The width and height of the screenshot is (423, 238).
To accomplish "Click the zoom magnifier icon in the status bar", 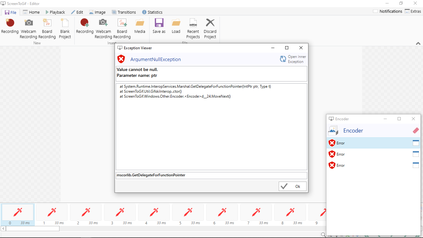I will coord(323,235).
